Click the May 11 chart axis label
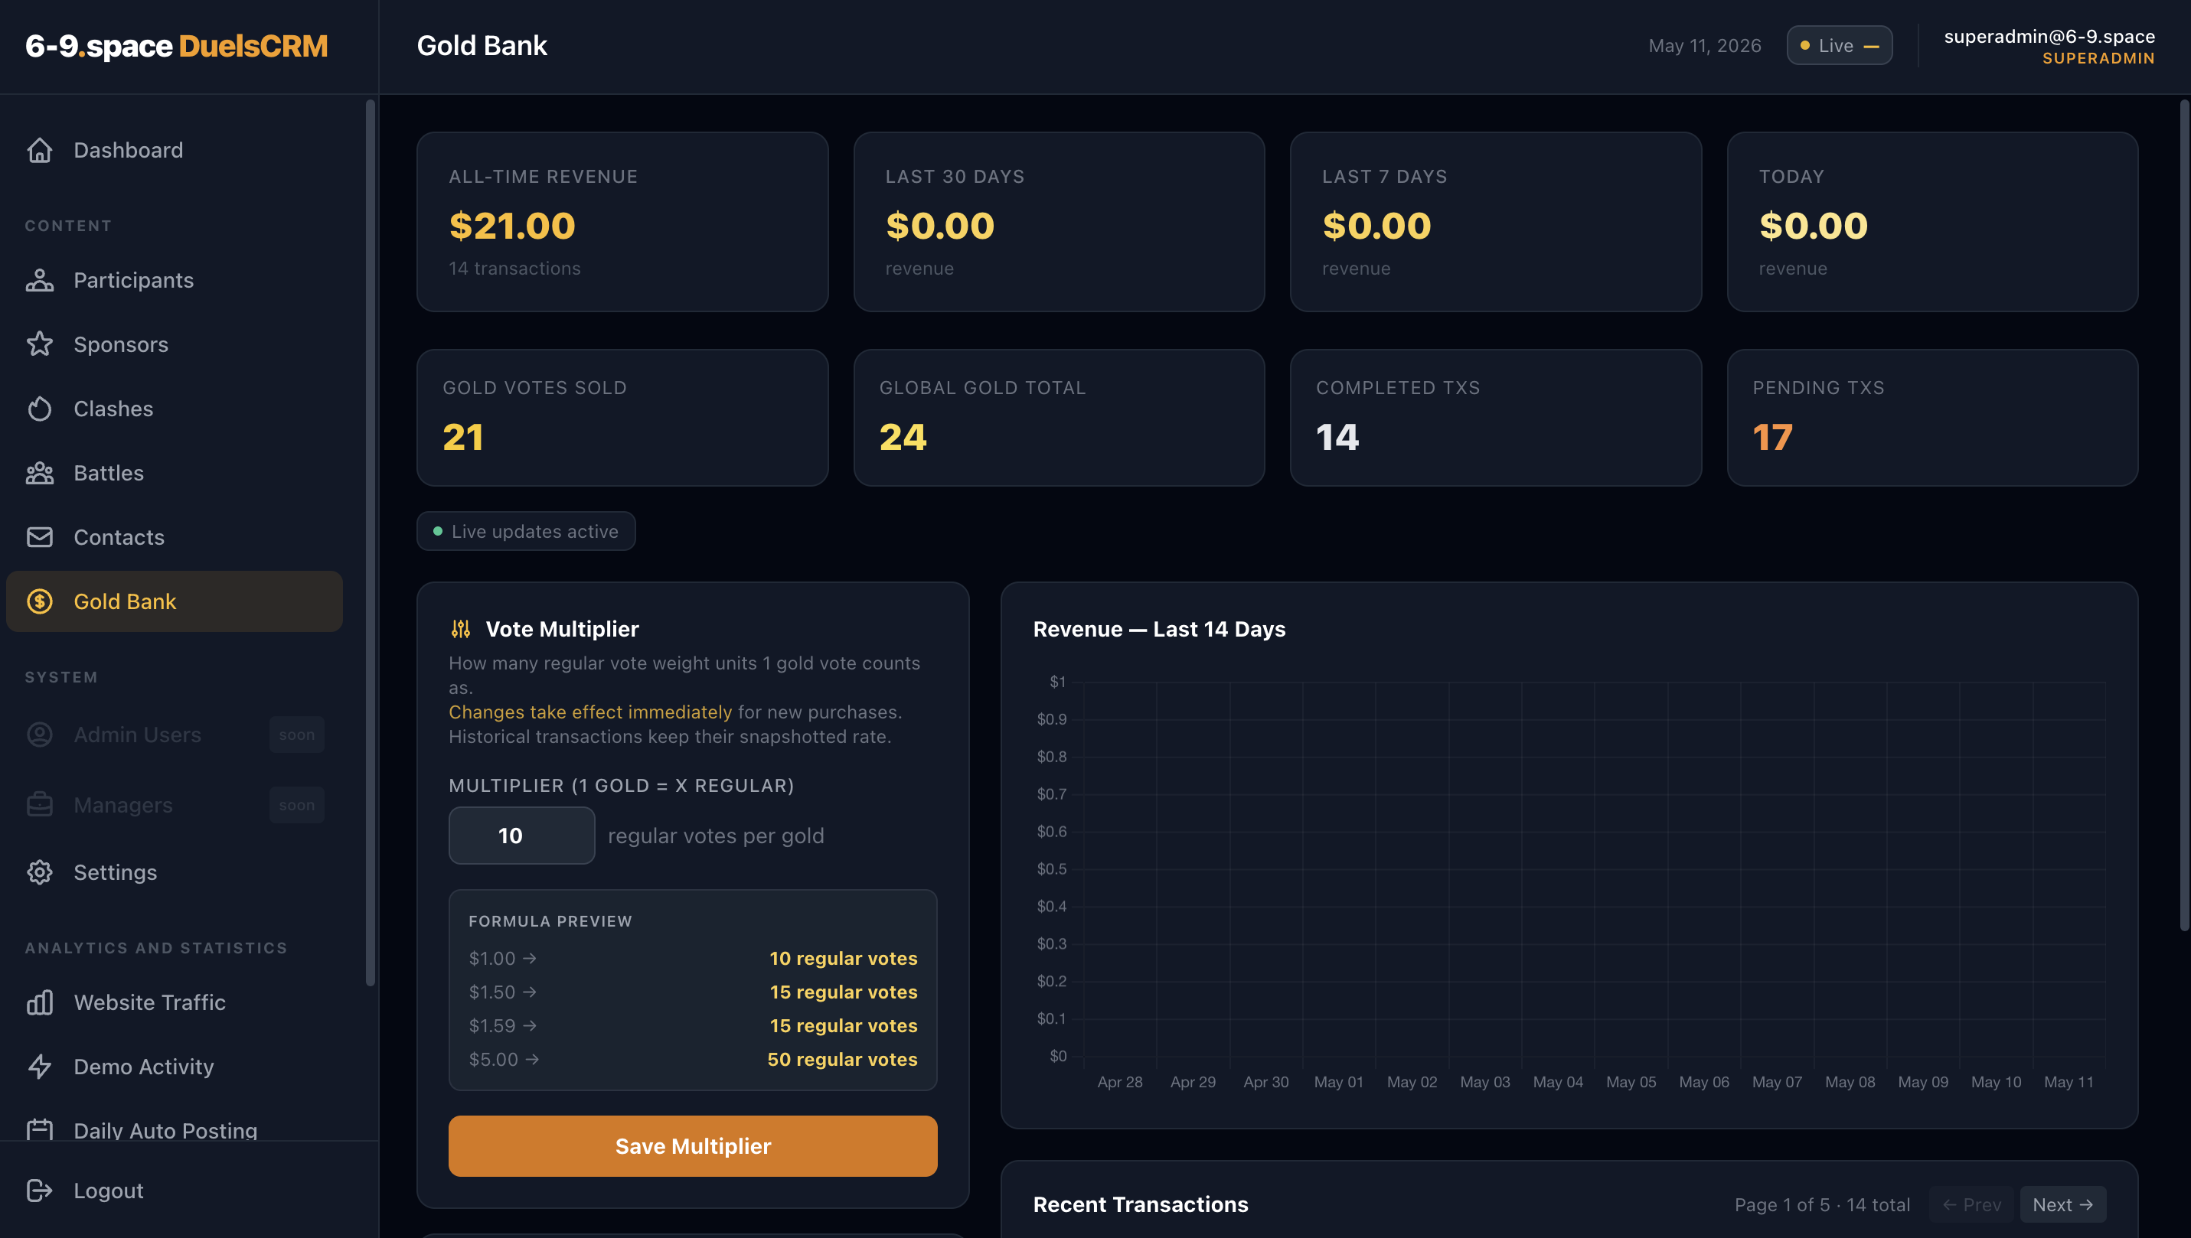Screen dimensions: 2191x1238 pyautogui.click(x=2069, y=1083)
